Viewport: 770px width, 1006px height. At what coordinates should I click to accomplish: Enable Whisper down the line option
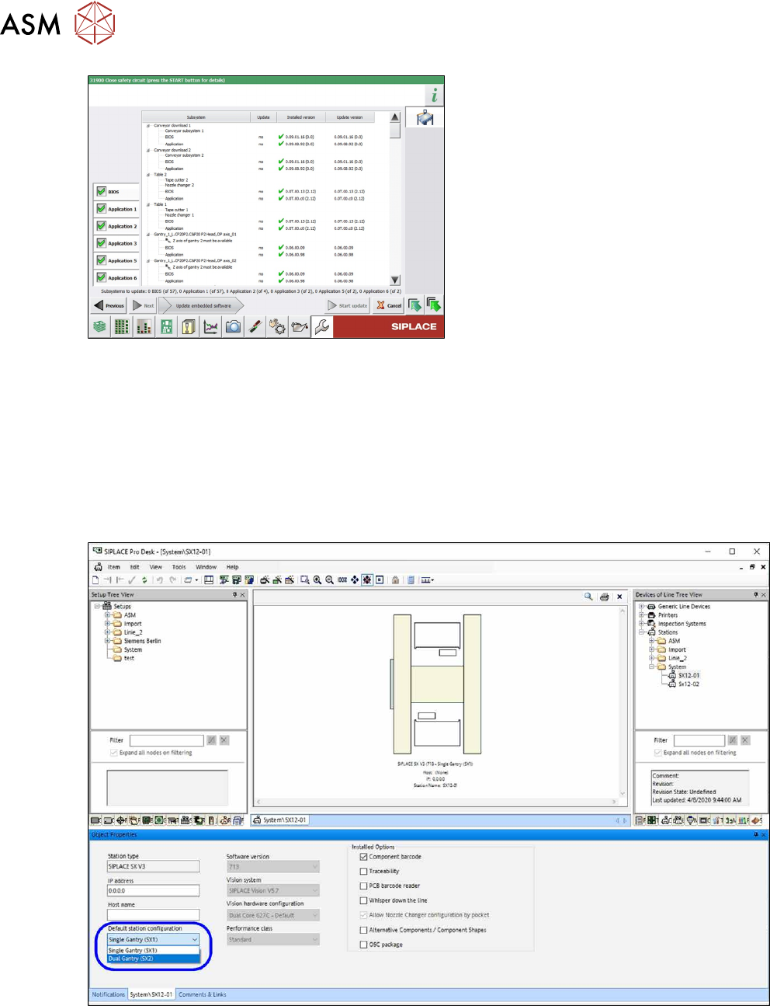[x=363, y=900]
